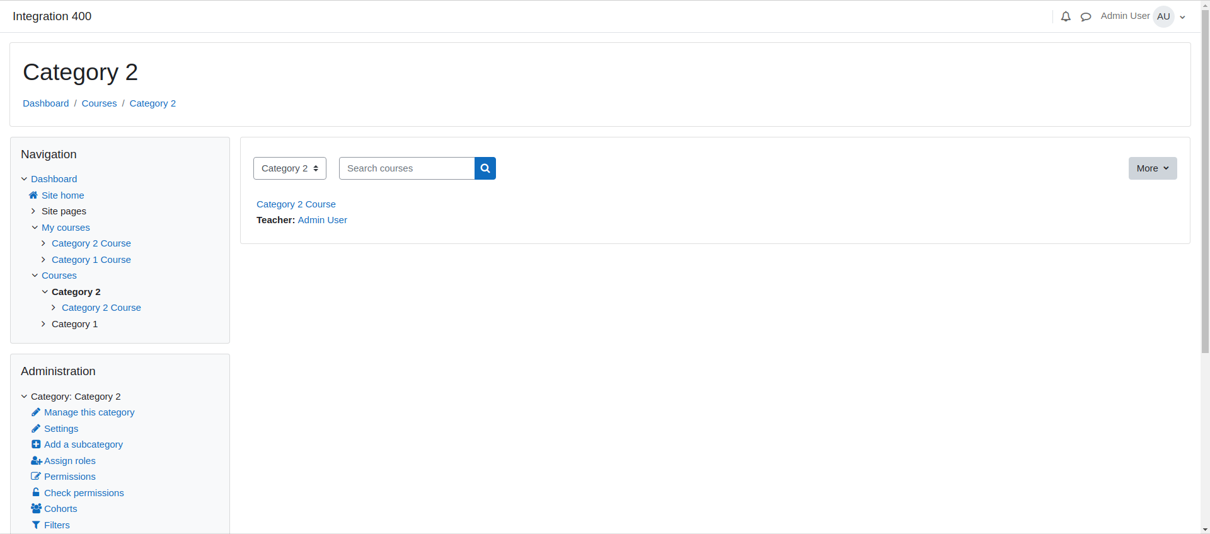Click the Search courses input field
Viewport: 1210px width, 534px height.
(x=406, y=168)
